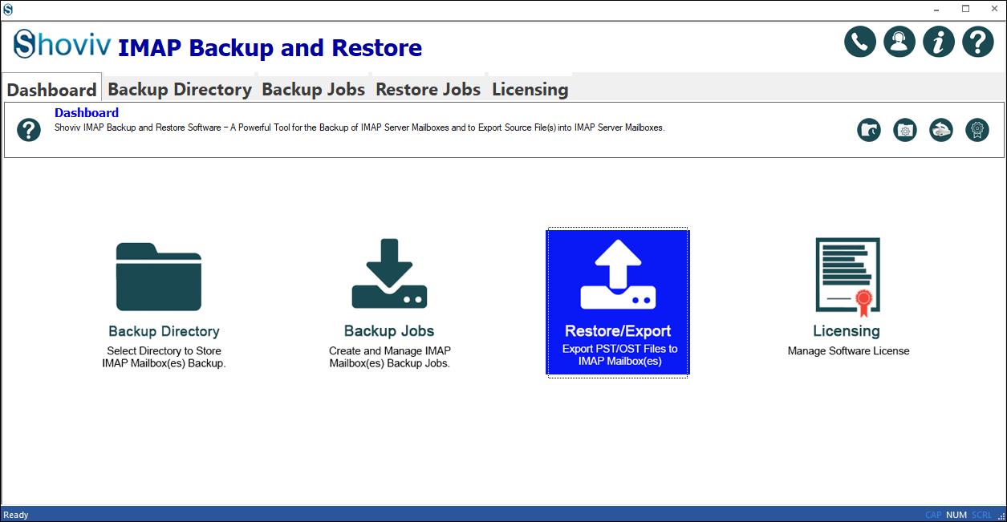Open the About info icon in the header

(x=938, y=42)
